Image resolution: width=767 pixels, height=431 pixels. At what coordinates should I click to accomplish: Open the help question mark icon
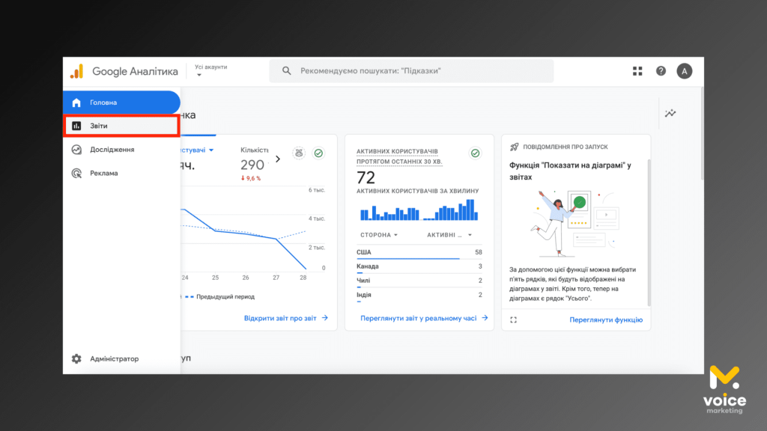click(661, 71)
